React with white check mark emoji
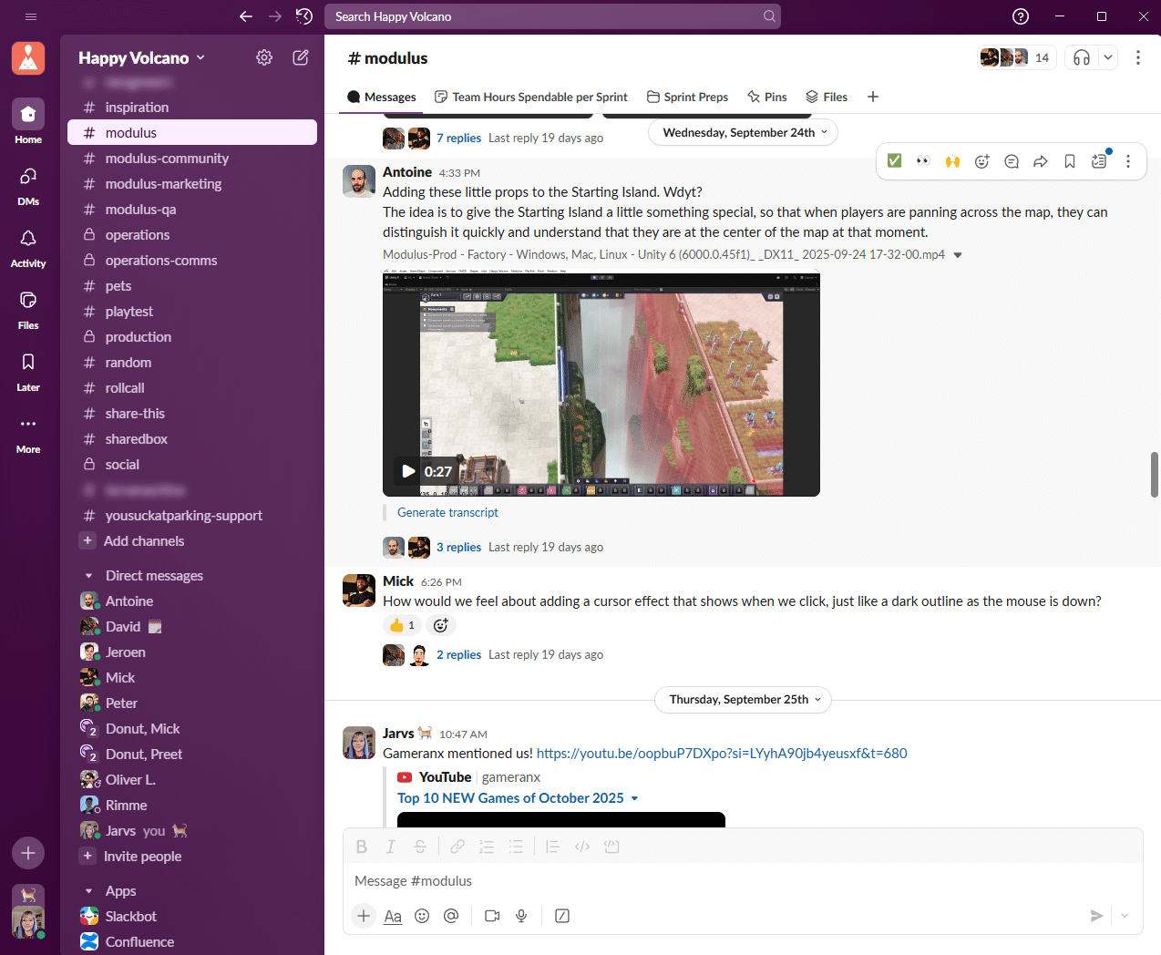This screenshot has height=955, width=1161. [895, 161]
